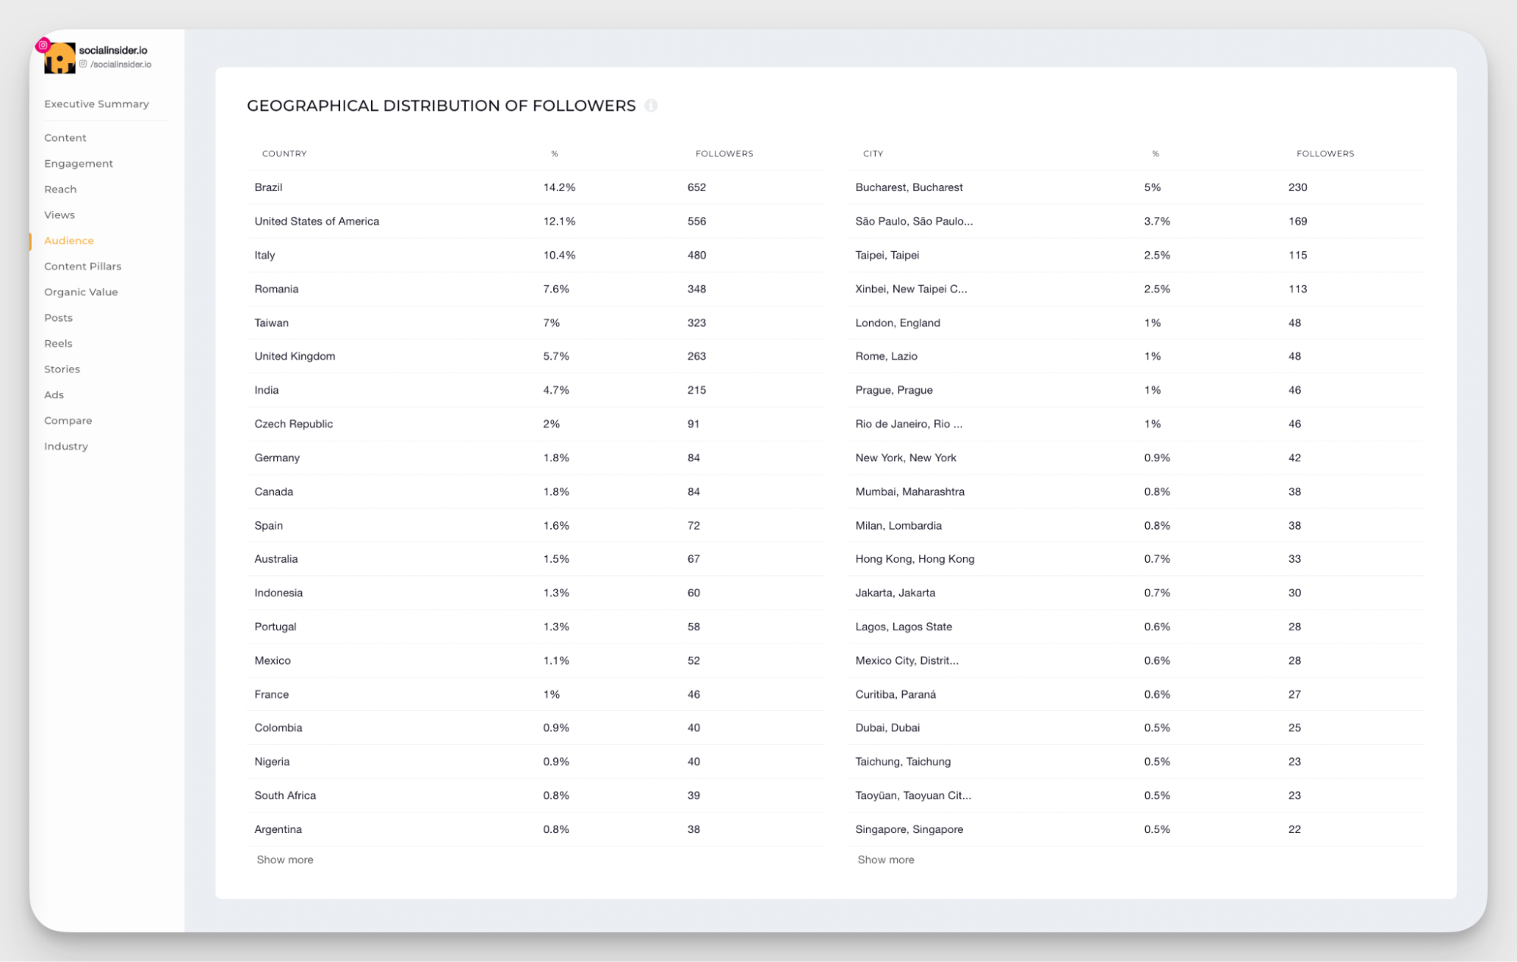Open the Content Pillars section

coord(82,266)
